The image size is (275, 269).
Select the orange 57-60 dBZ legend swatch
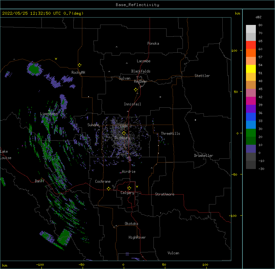[251, 53]
